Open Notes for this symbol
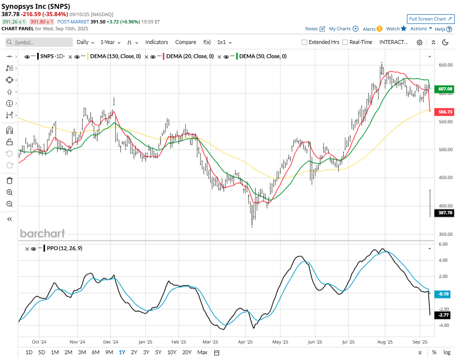 pyautogui.click(x=315, y=29)
